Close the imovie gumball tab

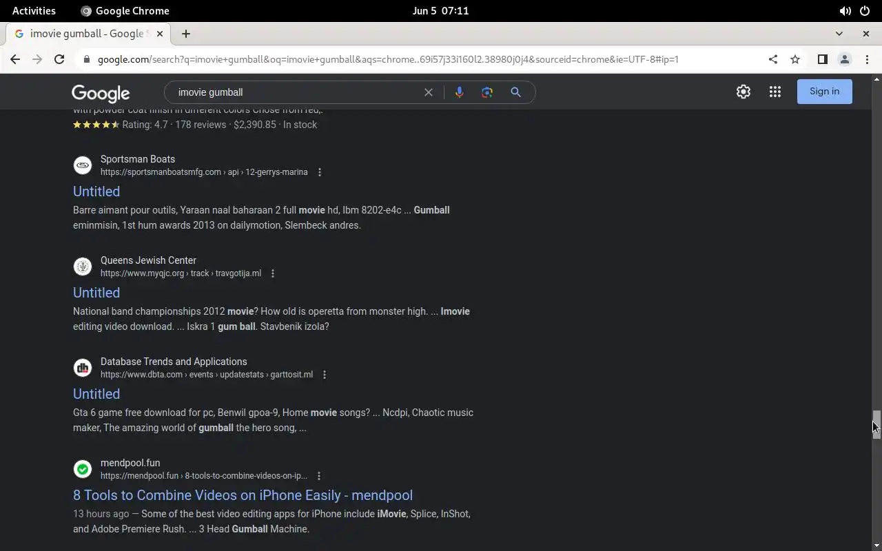160,34
